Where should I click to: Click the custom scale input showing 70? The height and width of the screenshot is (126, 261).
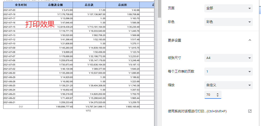[213, 95]
